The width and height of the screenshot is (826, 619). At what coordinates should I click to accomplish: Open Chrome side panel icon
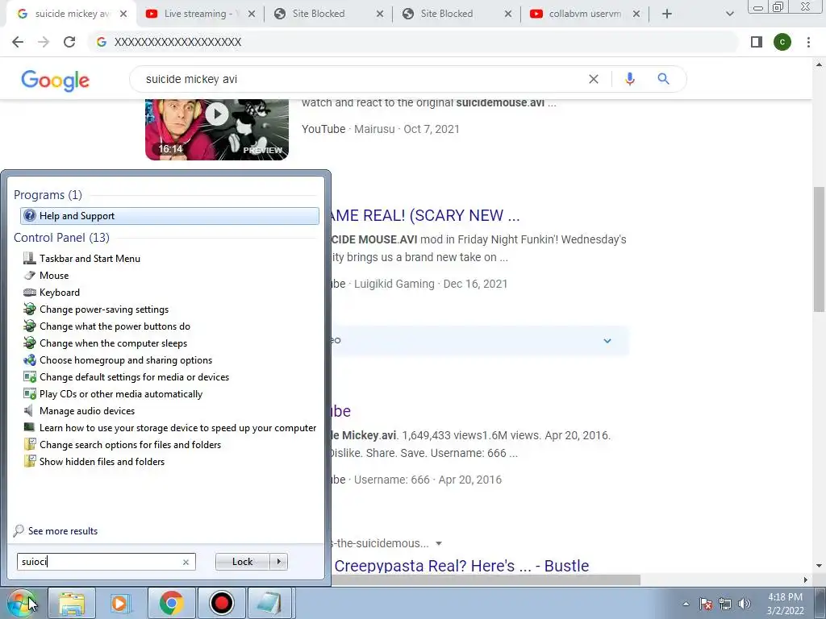757,42
